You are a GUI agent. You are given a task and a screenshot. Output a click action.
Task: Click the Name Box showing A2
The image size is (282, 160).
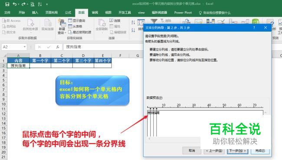12,47
